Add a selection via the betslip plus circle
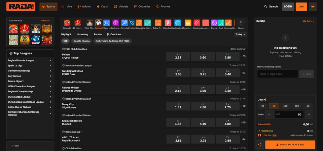 [285, 38]
